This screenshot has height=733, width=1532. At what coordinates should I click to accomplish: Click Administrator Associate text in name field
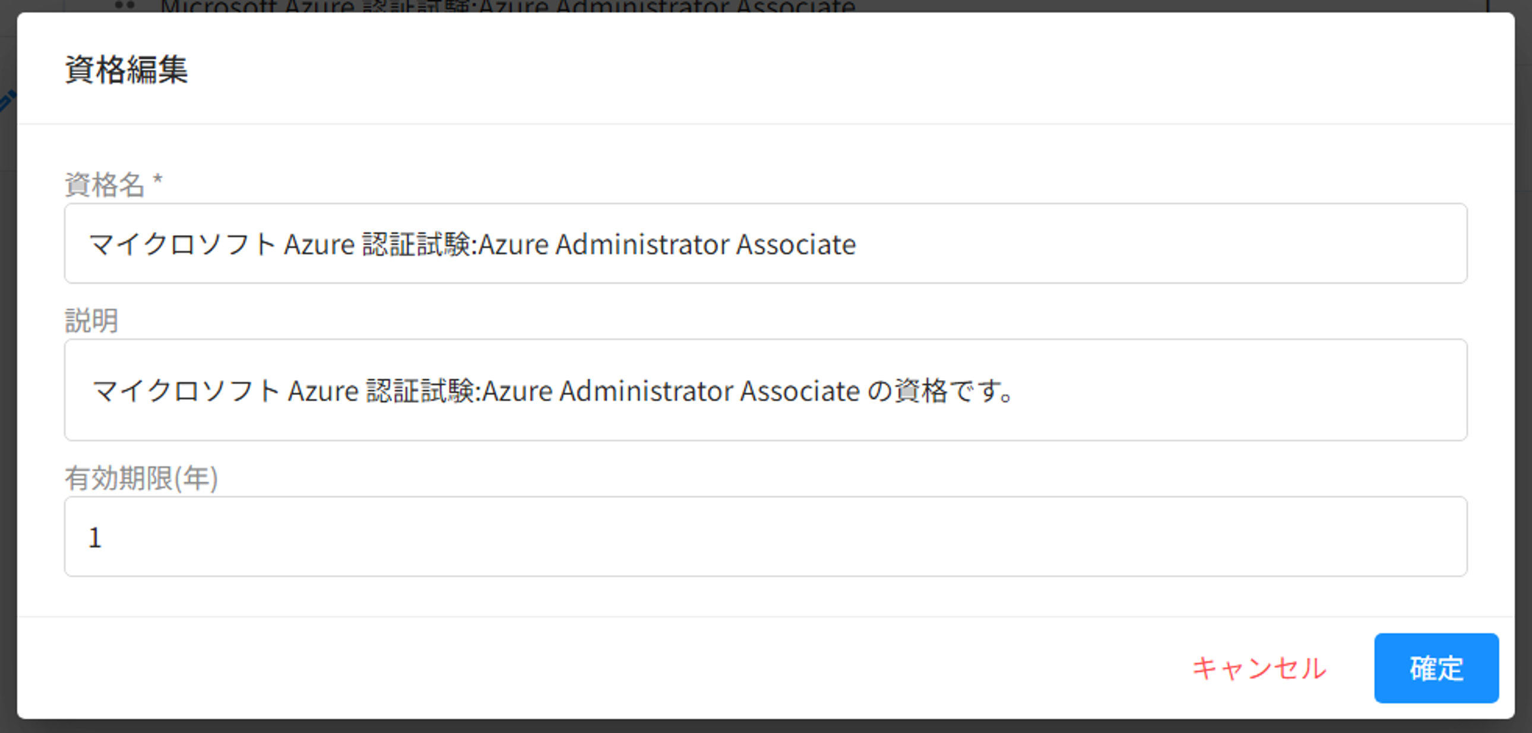[x=705, y=245]
